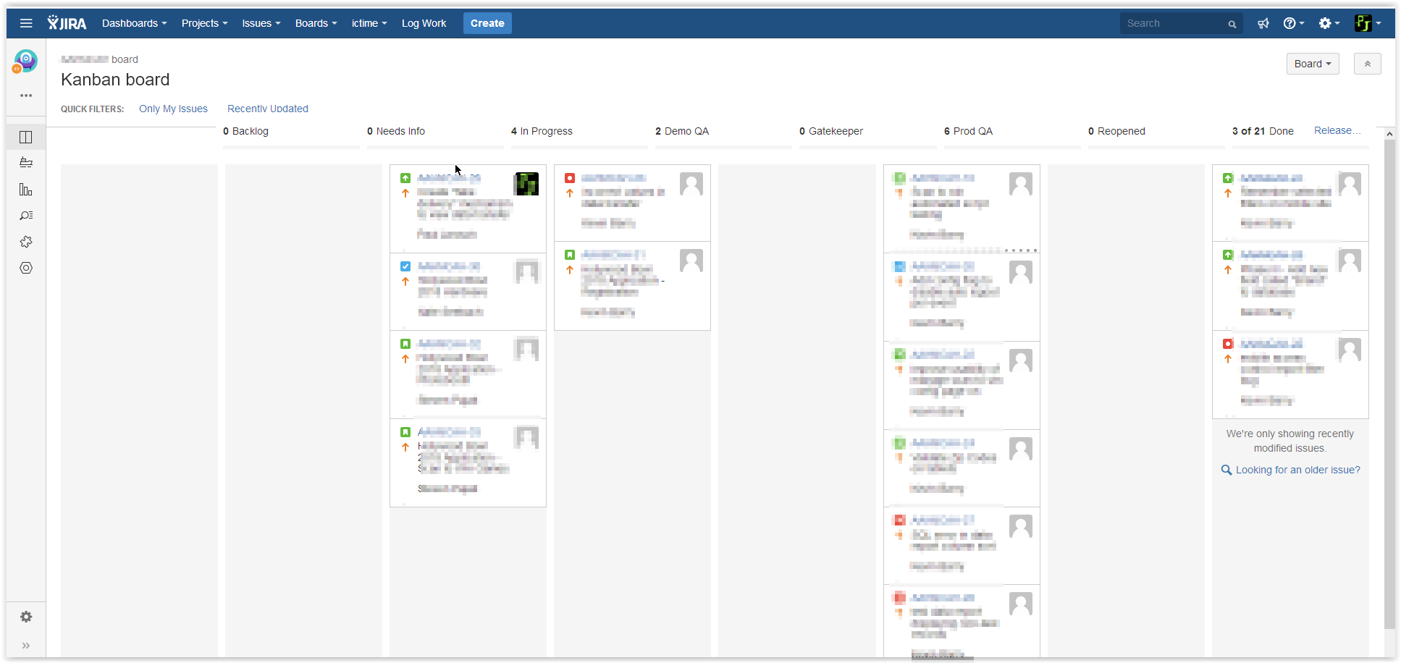Click the feedback megaphone icon
The image size is (1401, 663).
(1263, 23)
